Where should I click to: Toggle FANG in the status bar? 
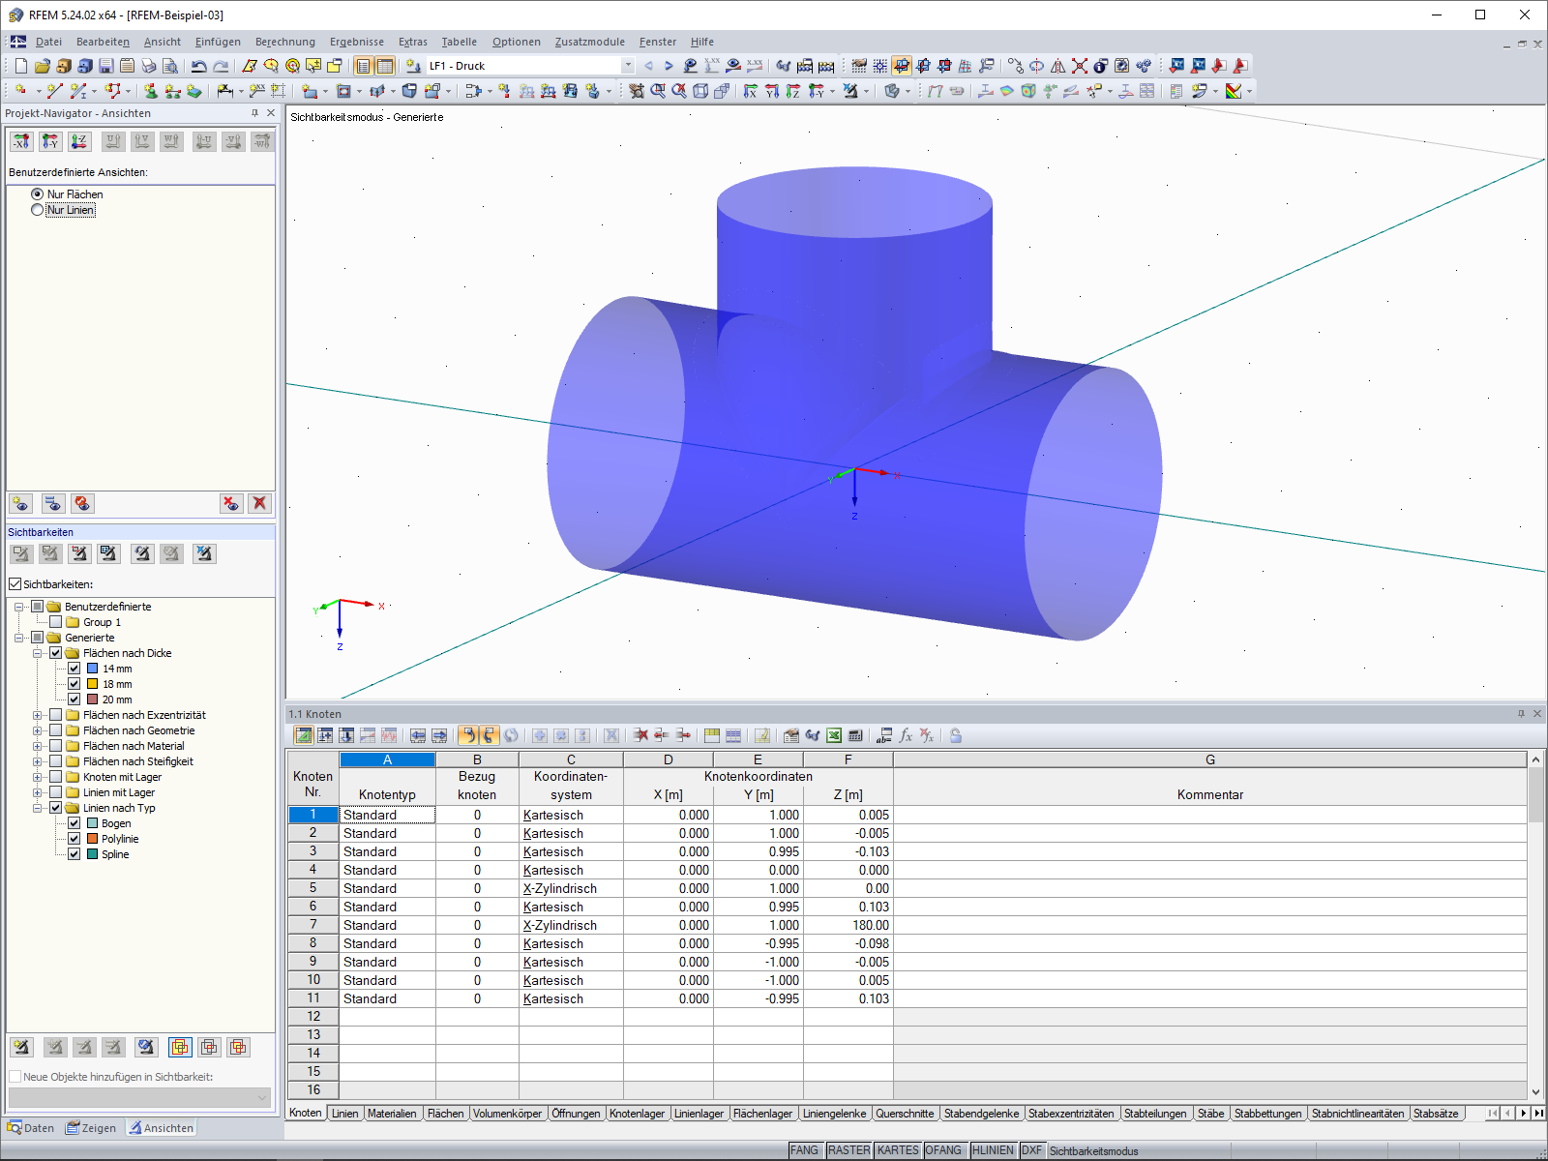coord(804,1150)
